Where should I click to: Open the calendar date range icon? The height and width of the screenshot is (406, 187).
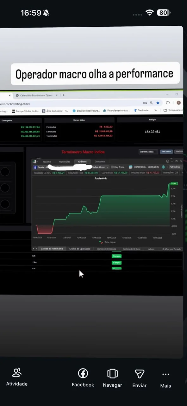coord(130,167)
